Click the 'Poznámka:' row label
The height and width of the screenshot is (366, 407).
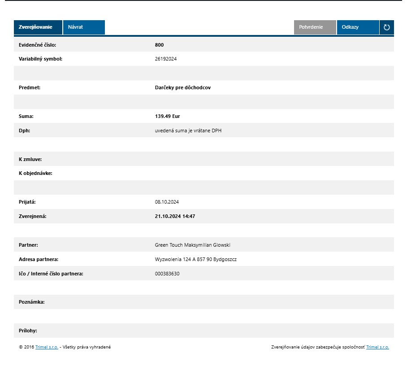(32, 302)
